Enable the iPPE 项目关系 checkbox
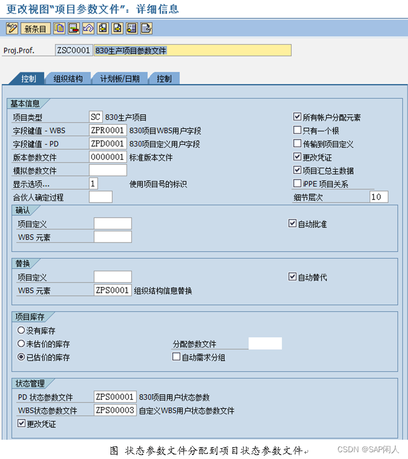This screenshot has width=408, height=459. coord(297,183)
